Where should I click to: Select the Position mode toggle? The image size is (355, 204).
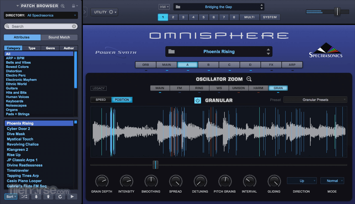122,100
